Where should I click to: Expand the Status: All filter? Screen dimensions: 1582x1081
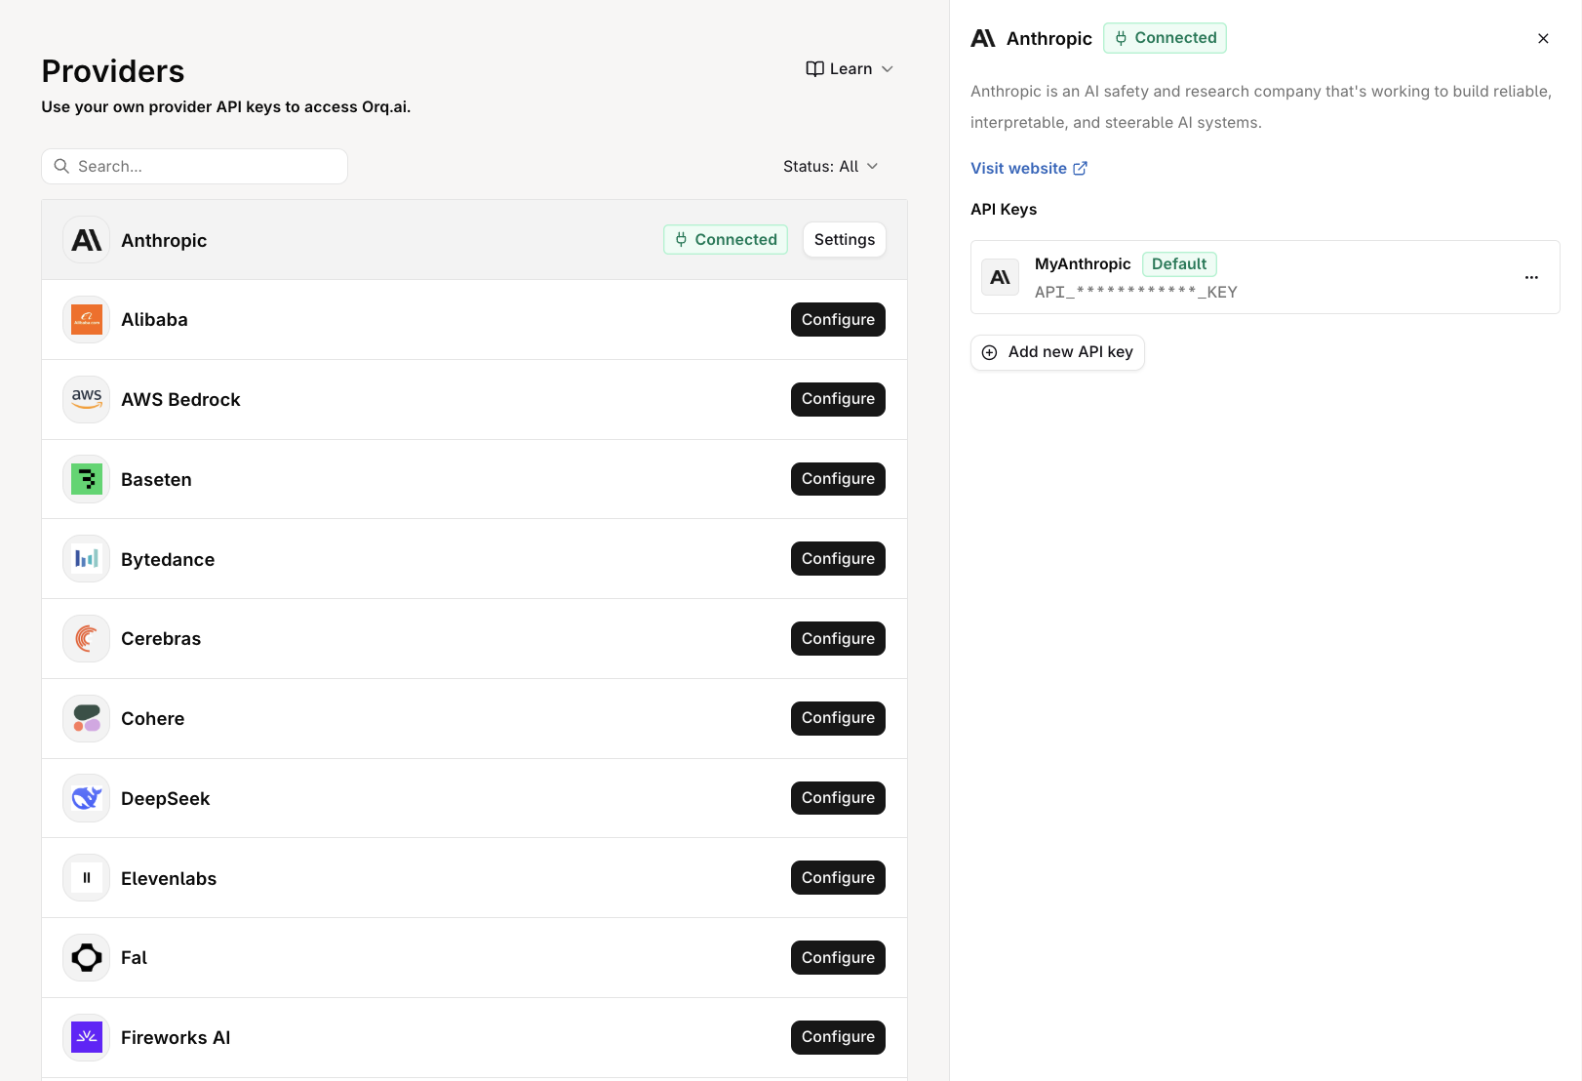831,167
